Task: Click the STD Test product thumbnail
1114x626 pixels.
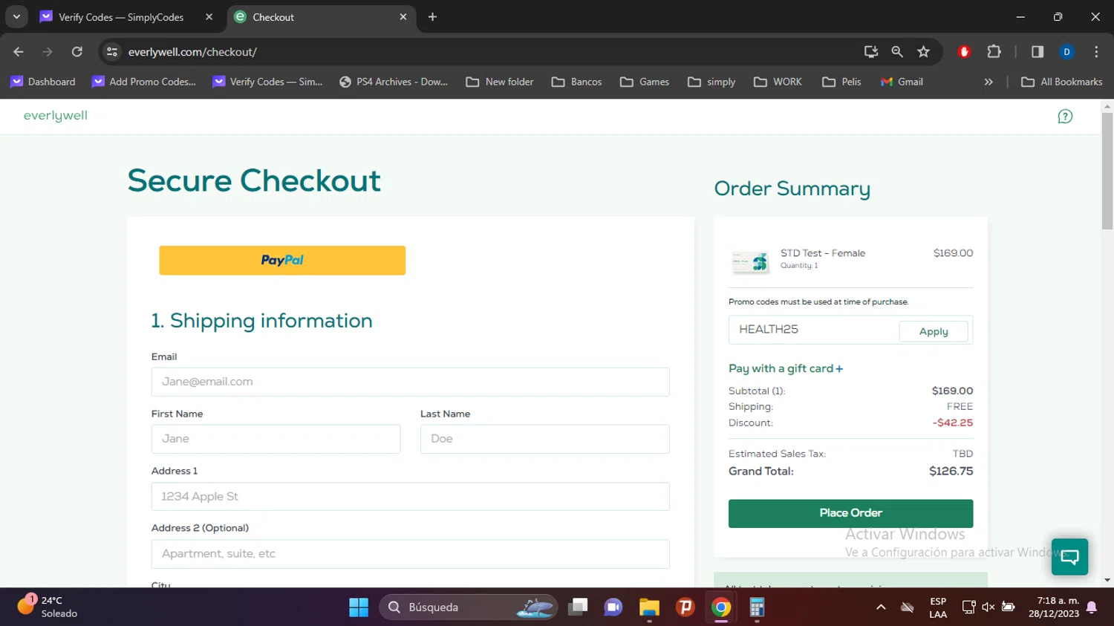Action: [x=750, y=261]
